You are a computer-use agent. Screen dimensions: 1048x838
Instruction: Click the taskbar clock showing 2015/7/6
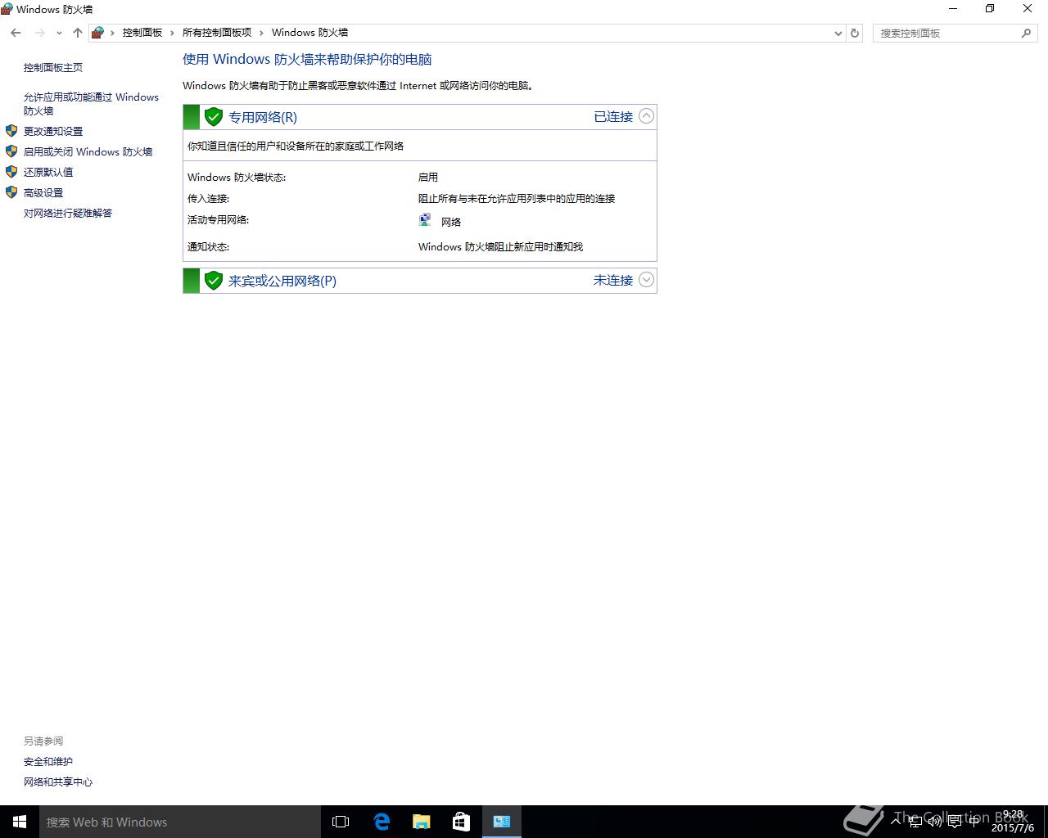1012,821
